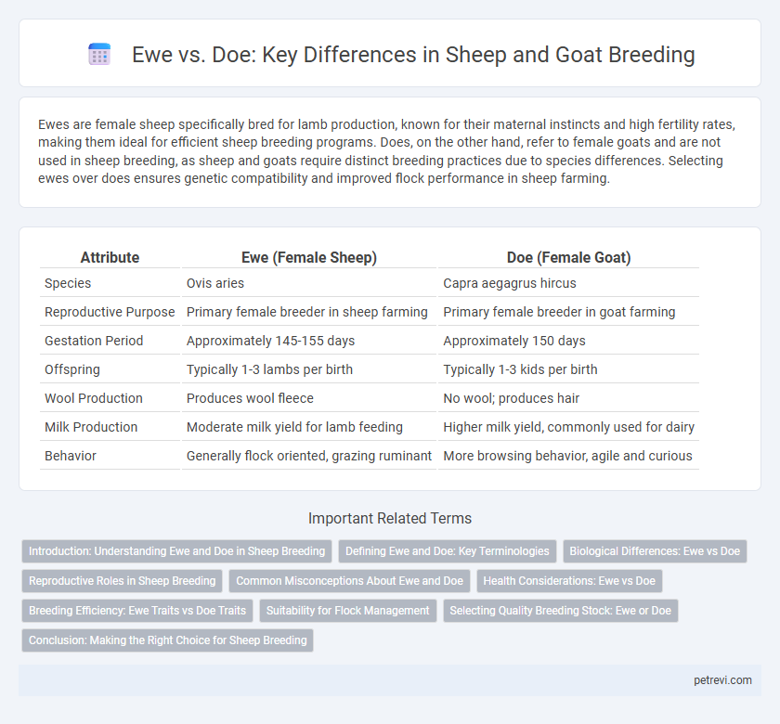Select the 'Milk Production' row label
The width and height of the screenshot is (780, 724).
pyautogui.click(x=91, y=427)
